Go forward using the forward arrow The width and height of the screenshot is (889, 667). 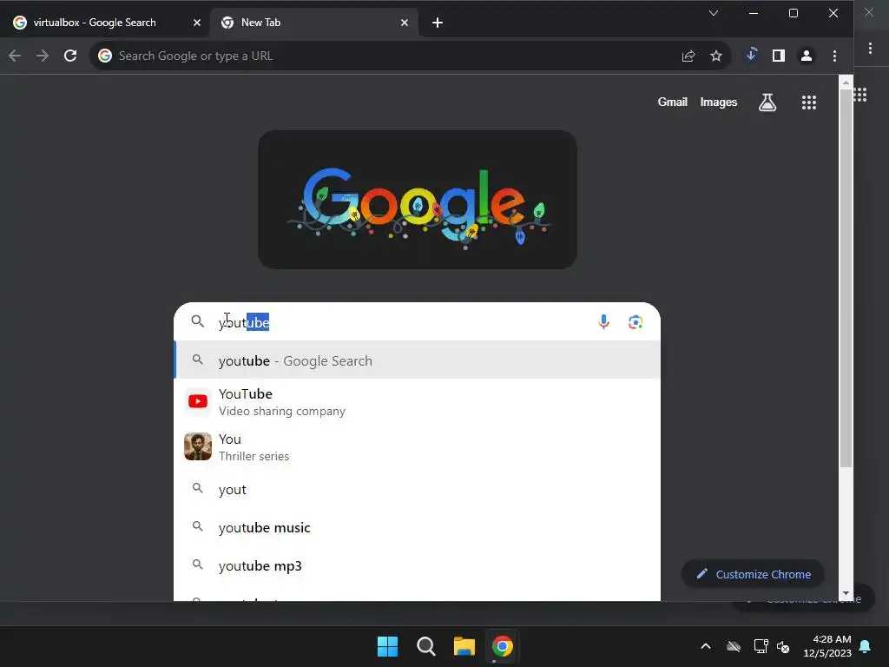[x=43, y=56]
